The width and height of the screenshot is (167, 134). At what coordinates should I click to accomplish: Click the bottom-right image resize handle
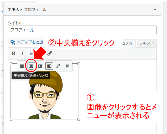tap(79, 119)
